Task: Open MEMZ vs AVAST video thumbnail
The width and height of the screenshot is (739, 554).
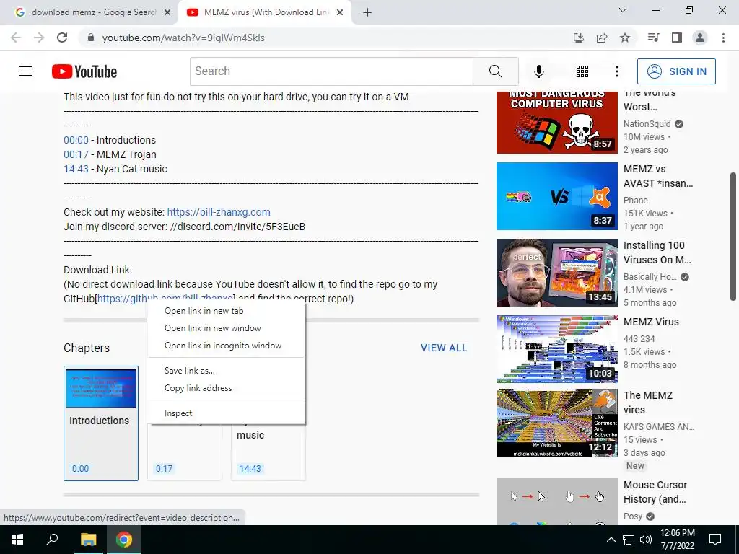Action: pos(556,196)
